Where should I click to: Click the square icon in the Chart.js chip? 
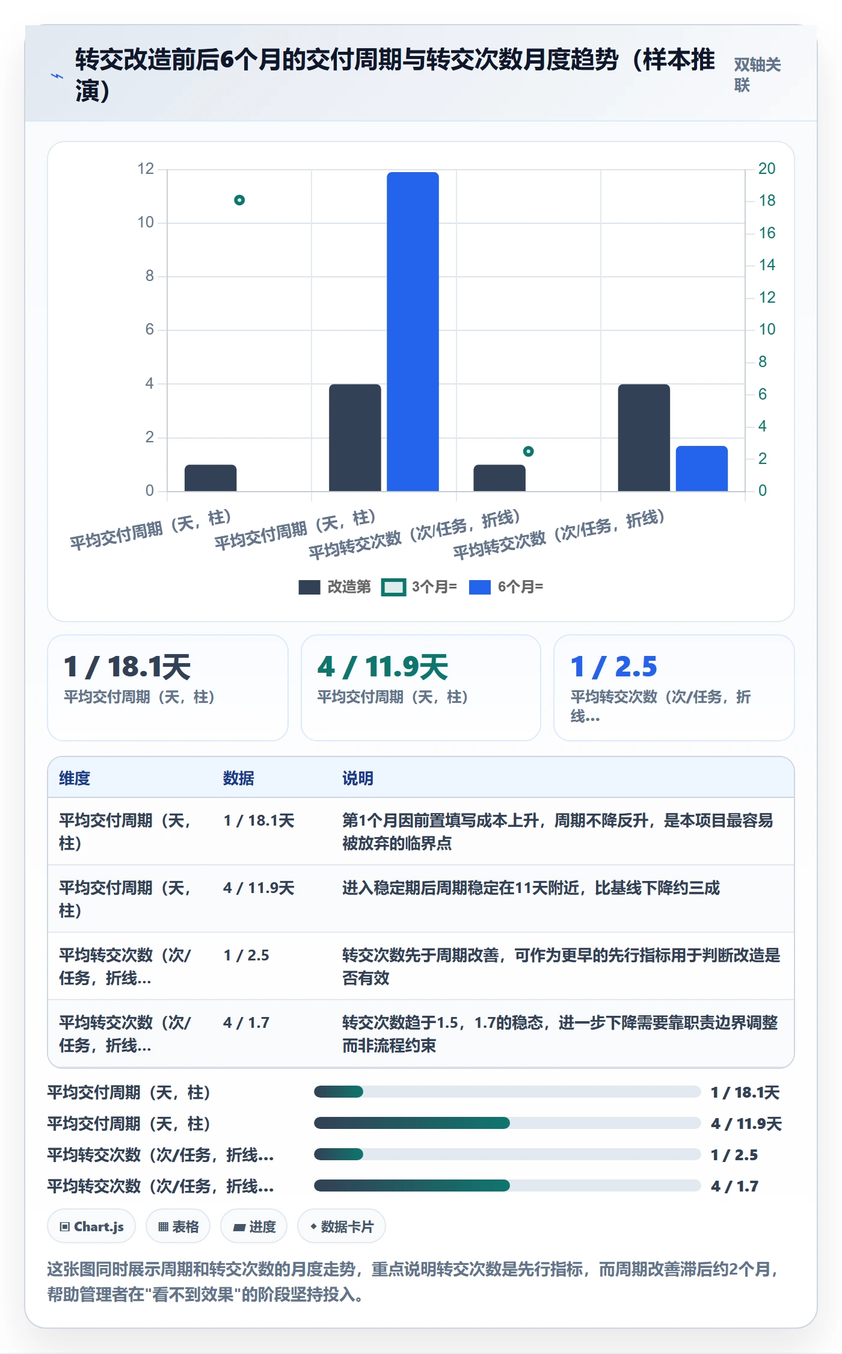(x=65, y=1226)
